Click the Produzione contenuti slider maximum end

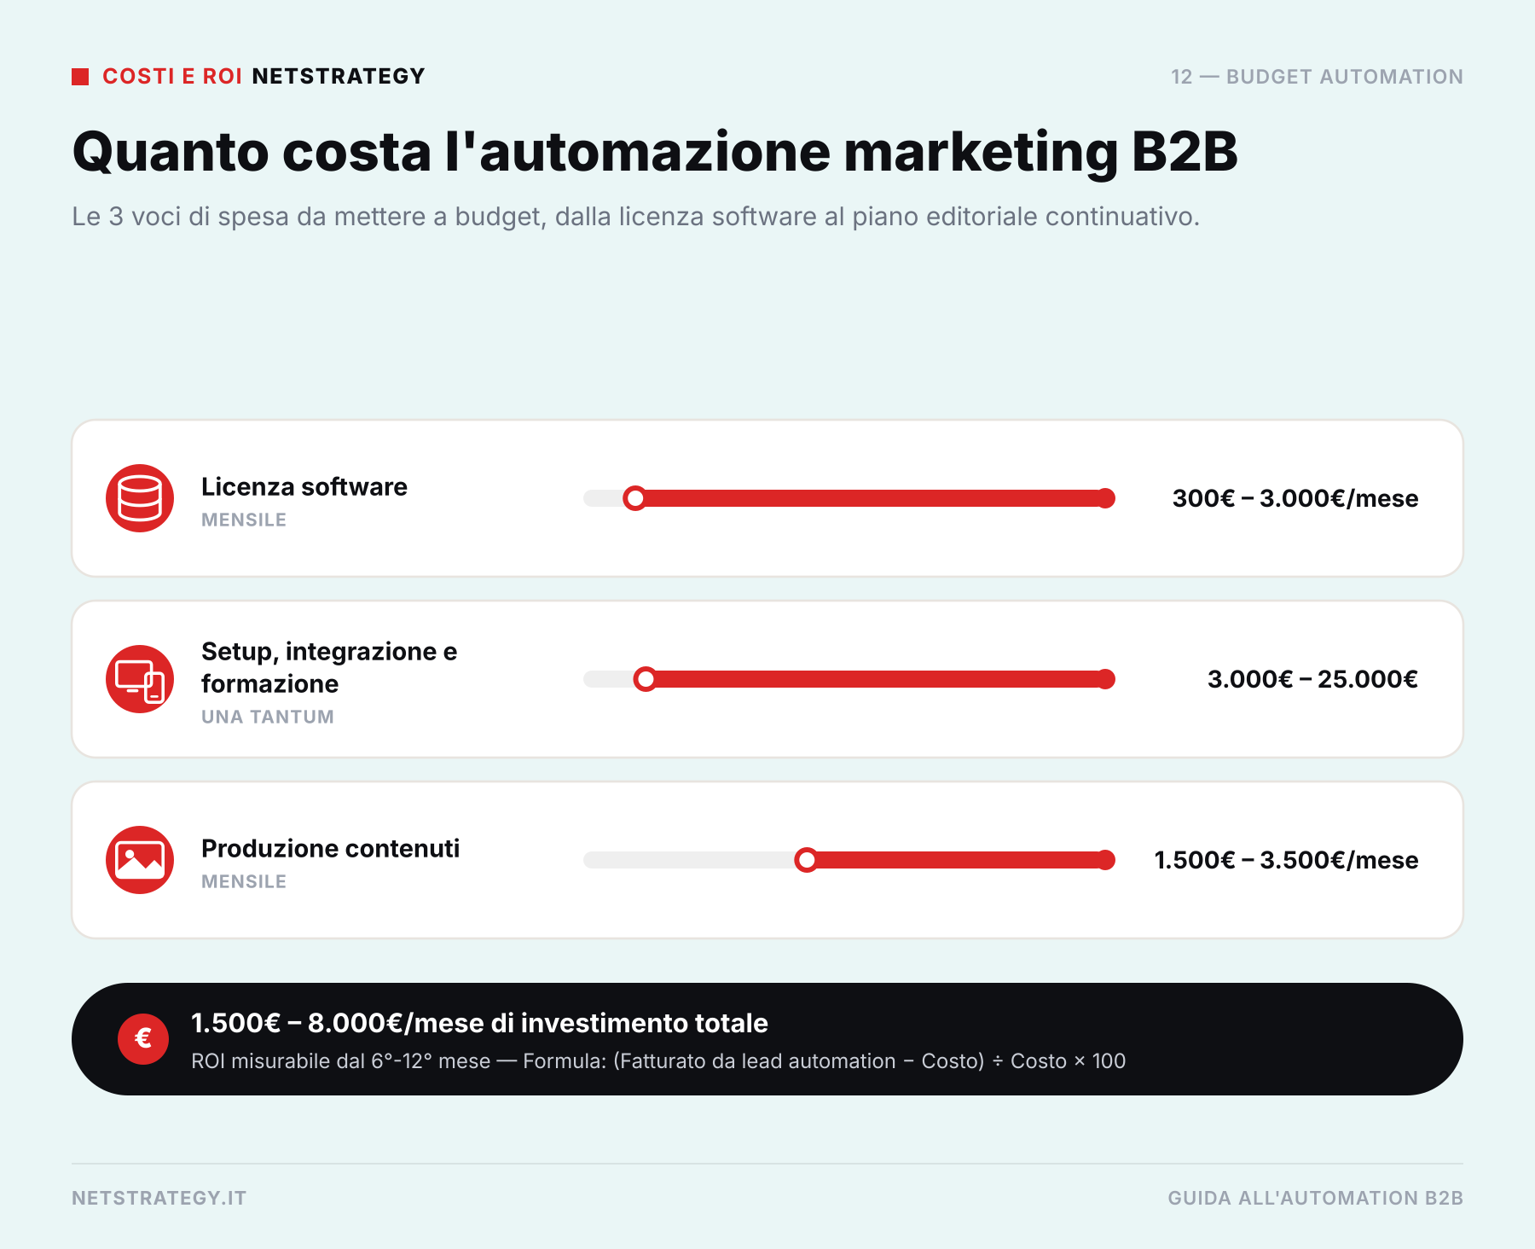pos(1106,860)
